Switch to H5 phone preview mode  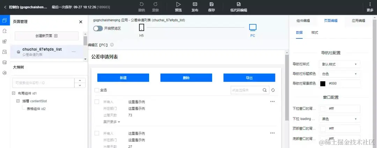coord(142,27)
